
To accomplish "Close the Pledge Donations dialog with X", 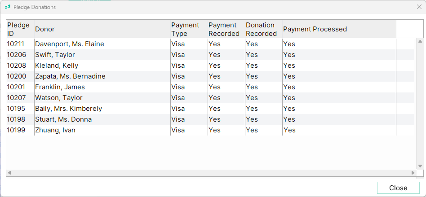I will [419, 7].
